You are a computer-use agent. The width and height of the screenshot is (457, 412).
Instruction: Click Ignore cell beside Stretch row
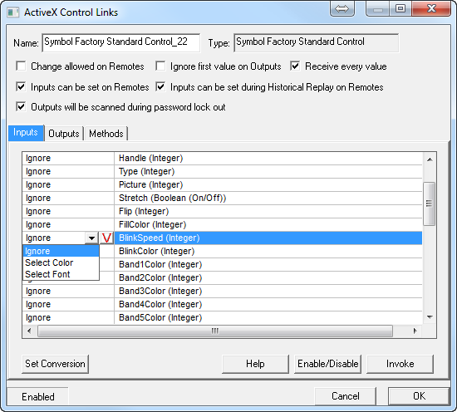tap(68, 199)
